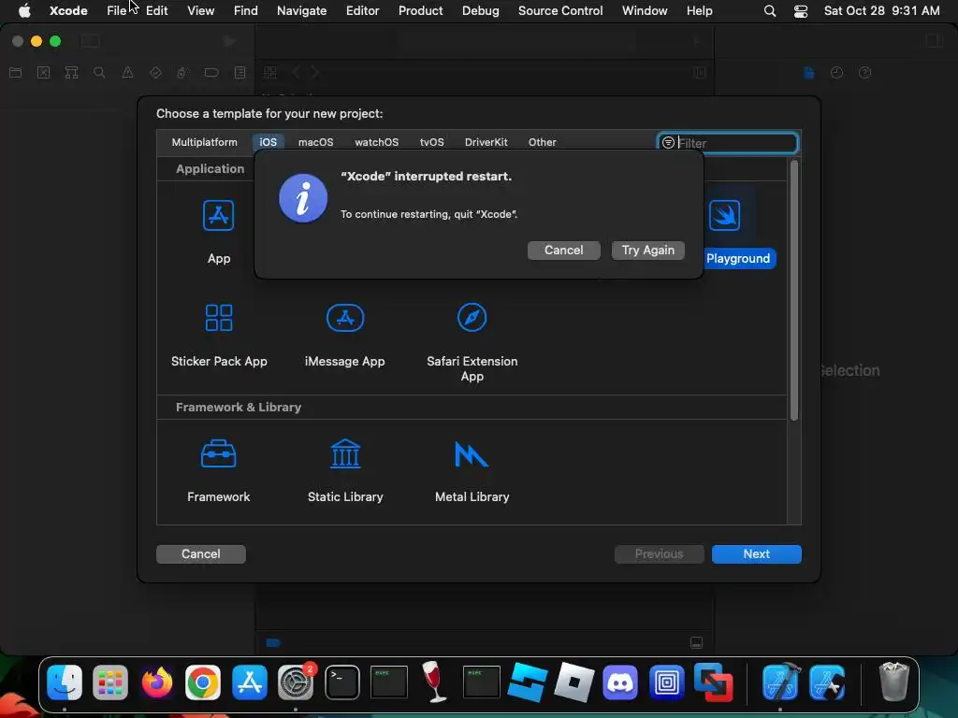Click Try Again in the restart alert
The width and height of the screenshot is (958, 718).
[x=647, y=251]
